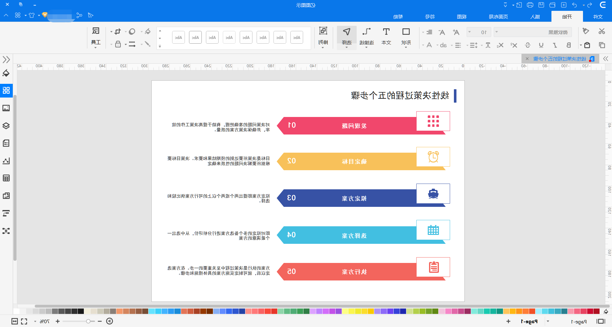Click the zoom slider handle
This screenshot has width=612, height=327.
(x=88, y=321)
